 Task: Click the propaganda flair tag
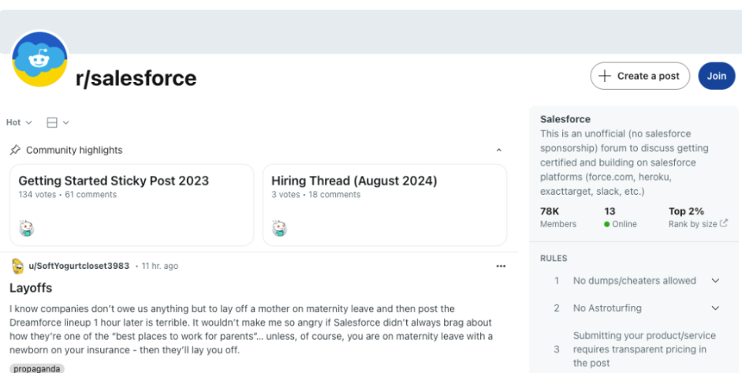point(37,368)
